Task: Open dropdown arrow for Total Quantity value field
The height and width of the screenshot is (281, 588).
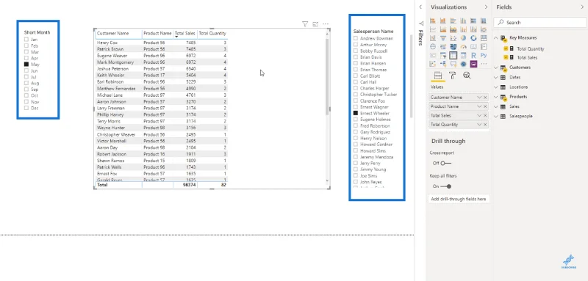Action: click(479, 125)
